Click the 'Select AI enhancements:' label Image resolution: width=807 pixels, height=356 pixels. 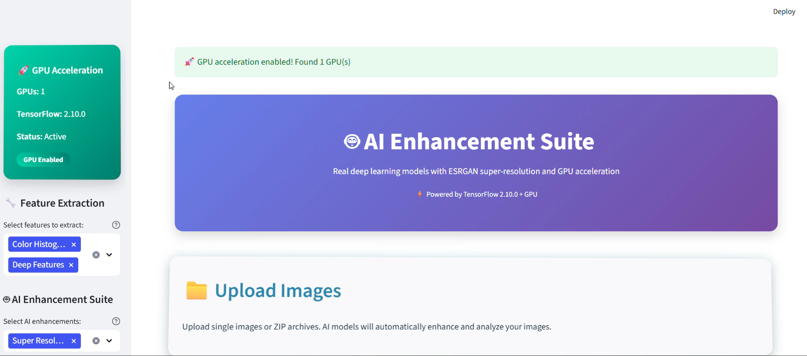pyautogui.click(x=42, y=321)
